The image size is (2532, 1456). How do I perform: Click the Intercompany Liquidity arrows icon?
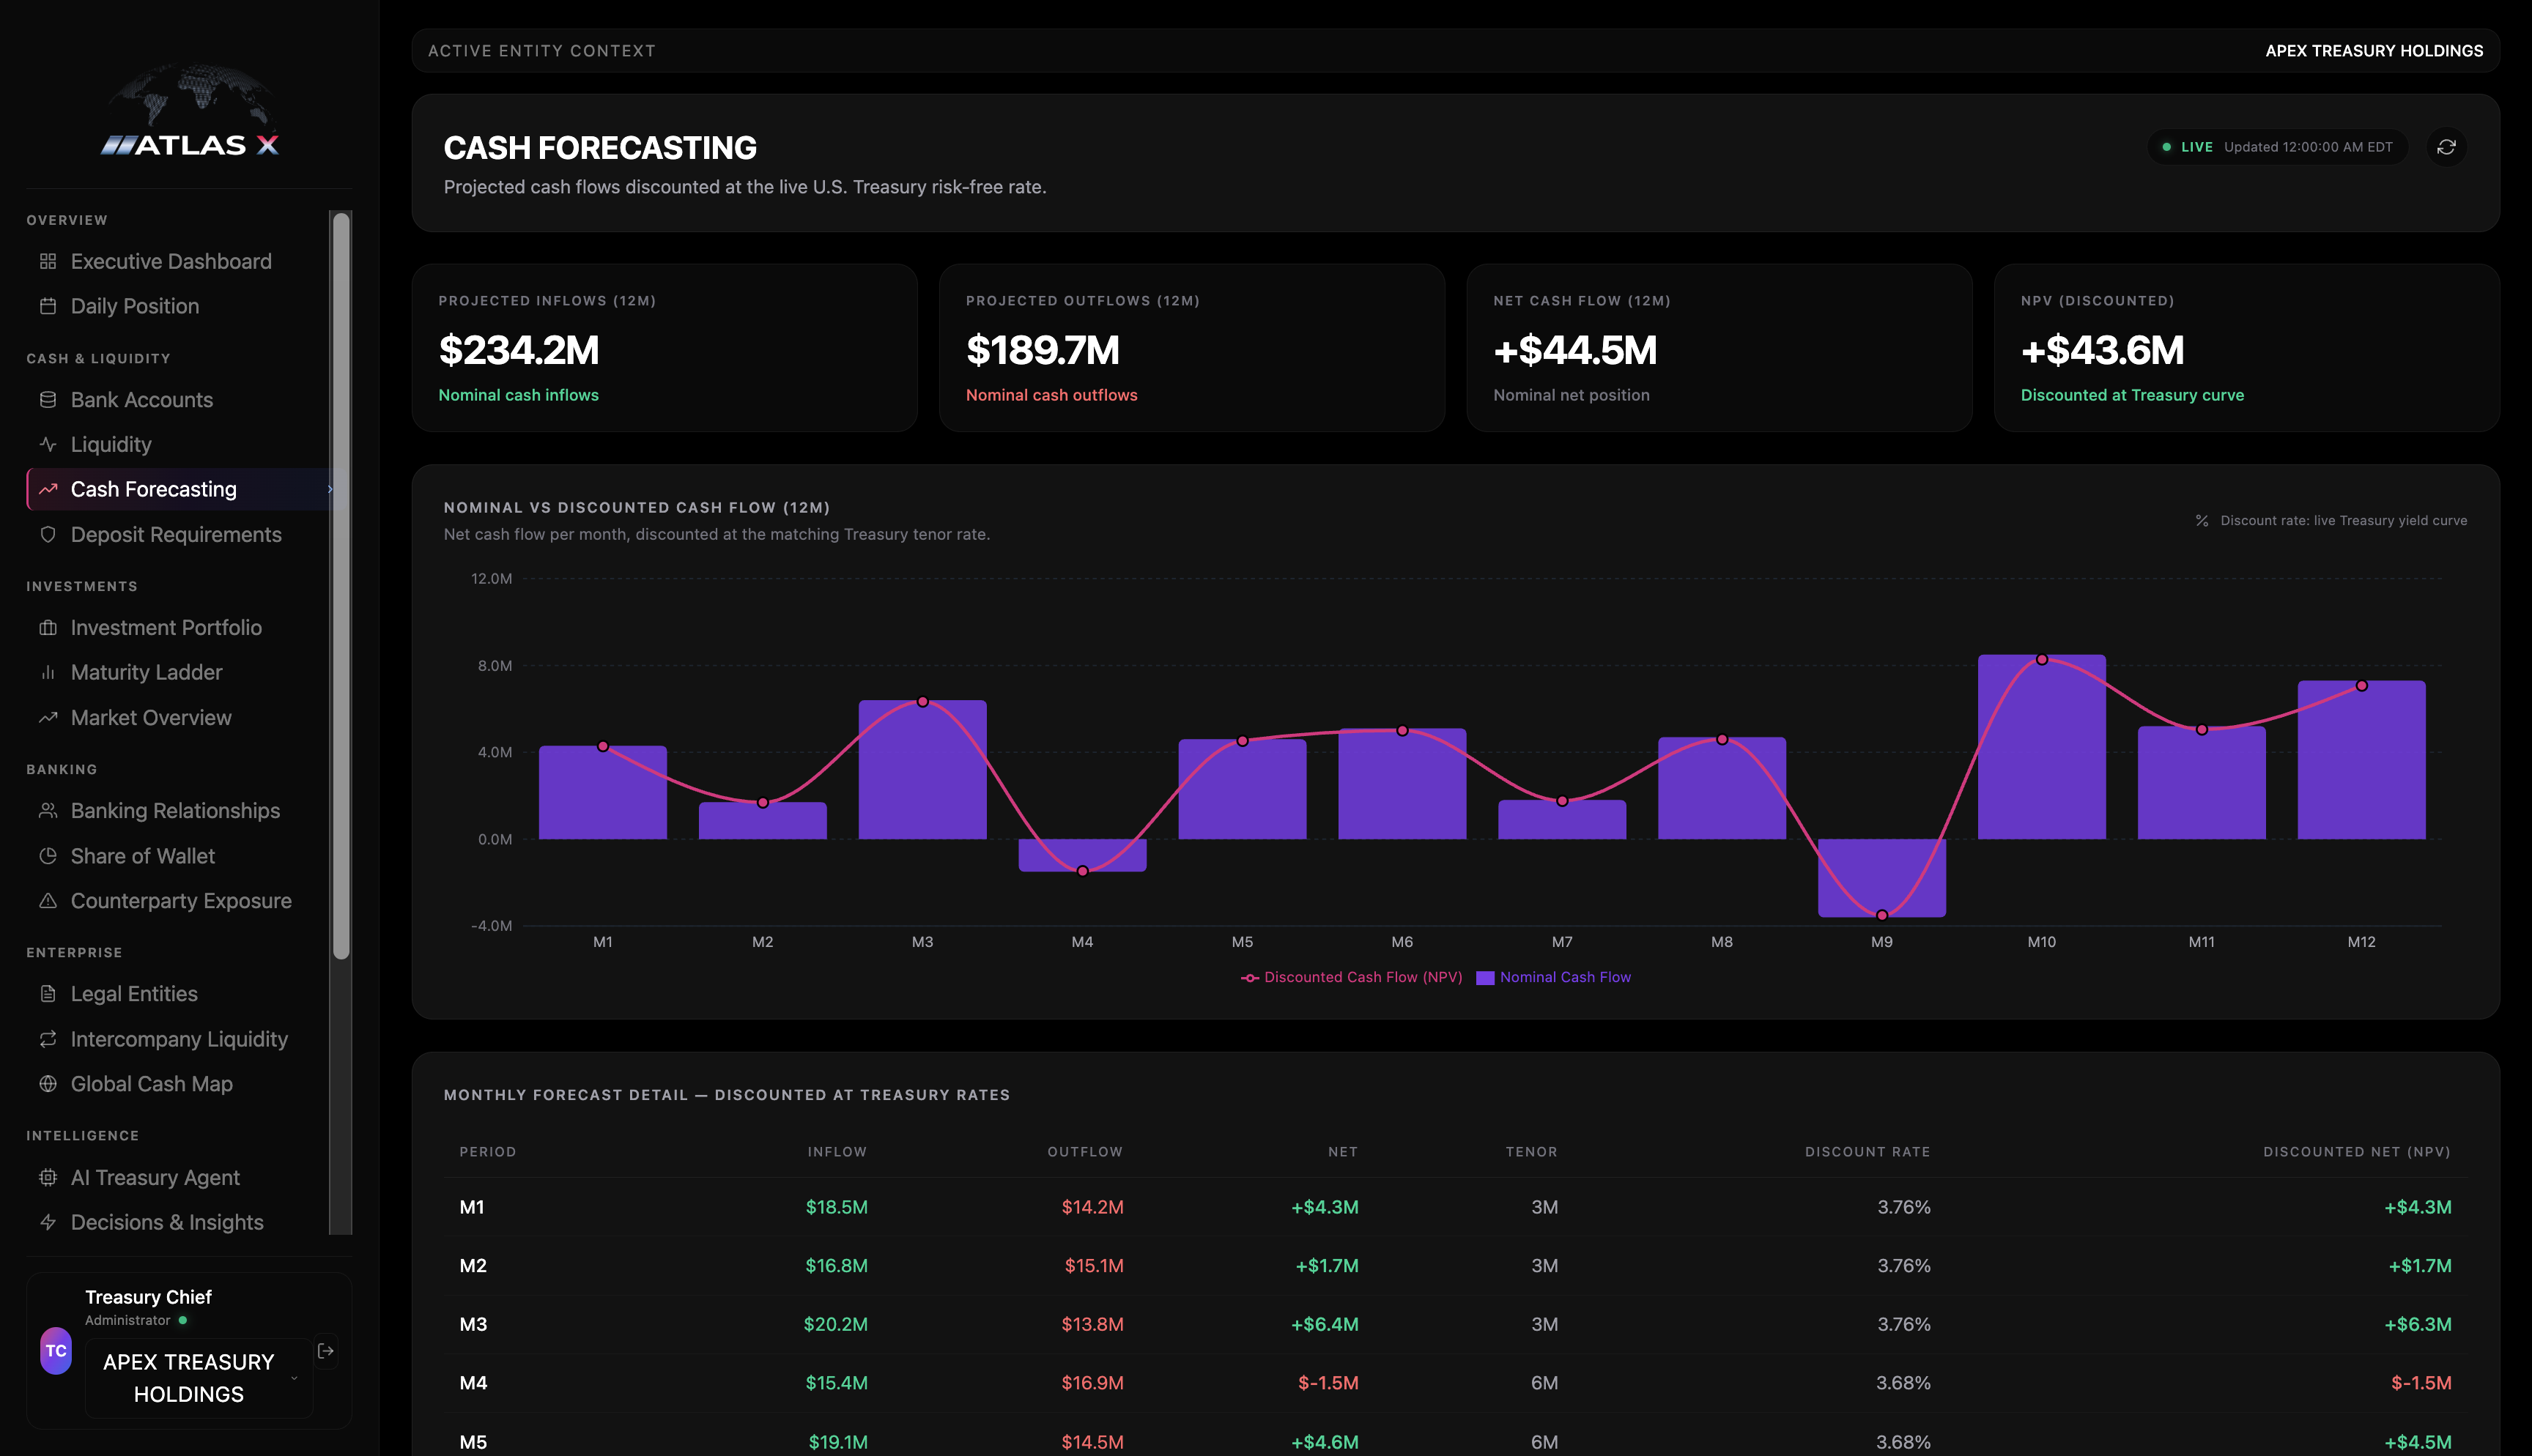tap(48, 1039)
